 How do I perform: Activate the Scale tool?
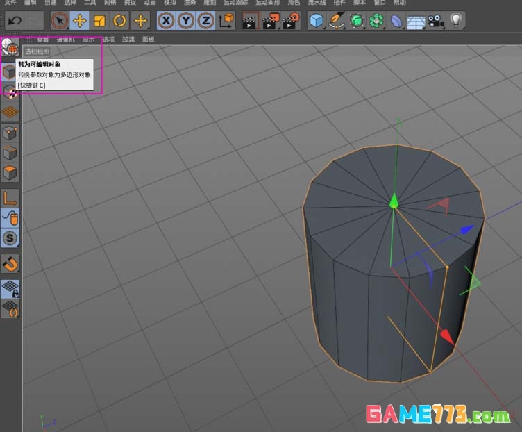[99, 21]
